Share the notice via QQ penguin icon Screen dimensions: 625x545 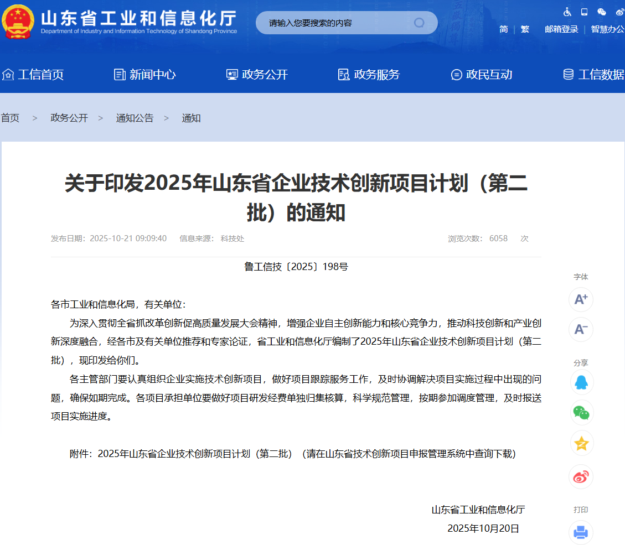581,382
